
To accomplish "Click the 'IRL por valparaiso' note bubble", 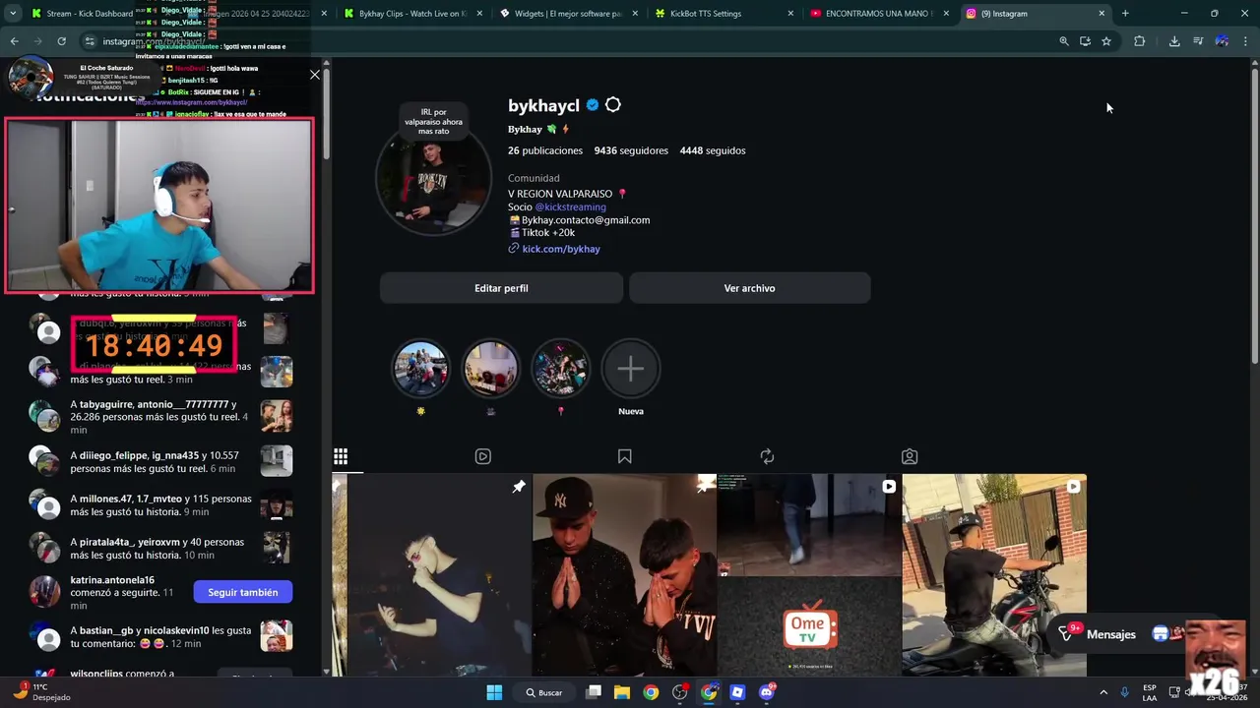I will [434, 122].
